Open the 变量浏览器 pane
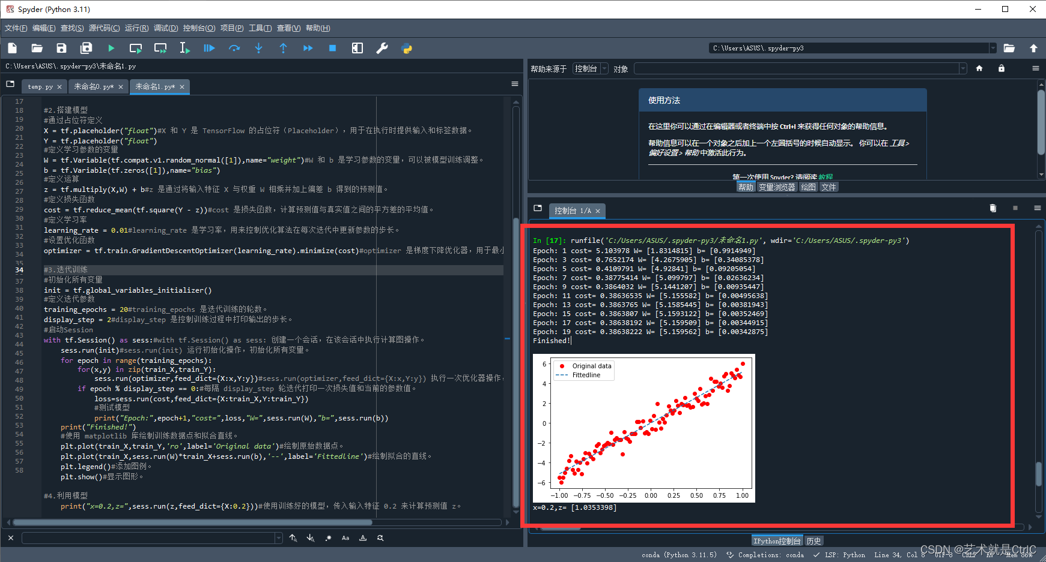Screen dimensions: 1046x562 [x=776, y=187]
